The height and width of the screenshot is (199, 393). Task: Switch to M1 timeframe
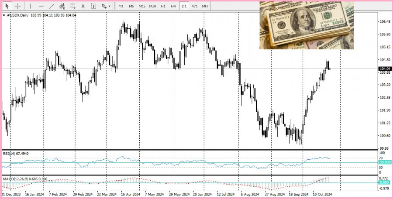pos(121,6)
